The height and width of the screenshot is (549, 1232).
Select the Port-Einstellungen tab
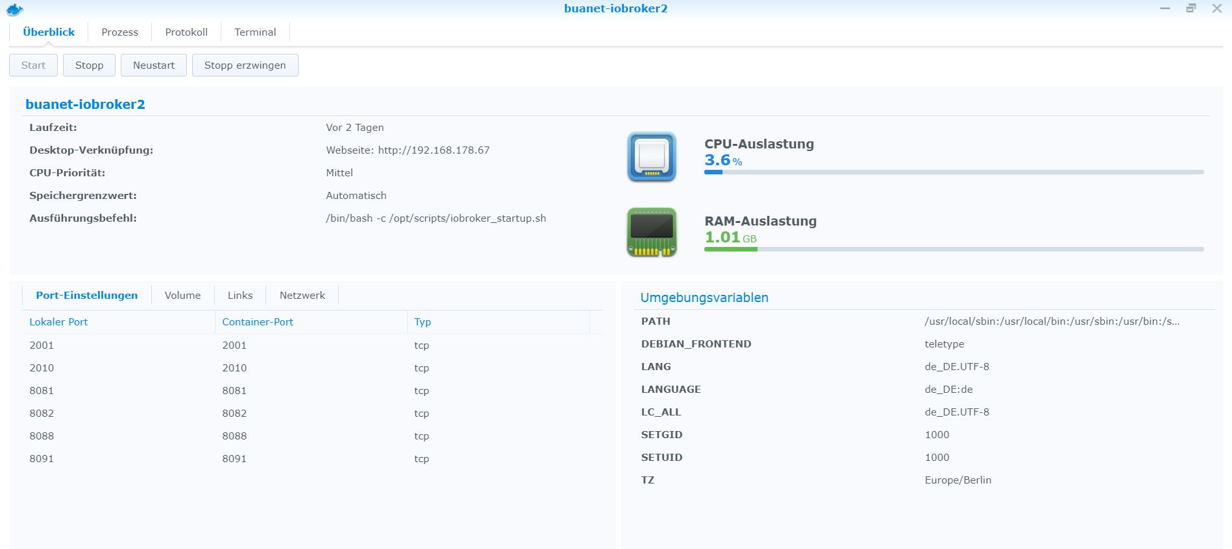(x=86, y=295)
